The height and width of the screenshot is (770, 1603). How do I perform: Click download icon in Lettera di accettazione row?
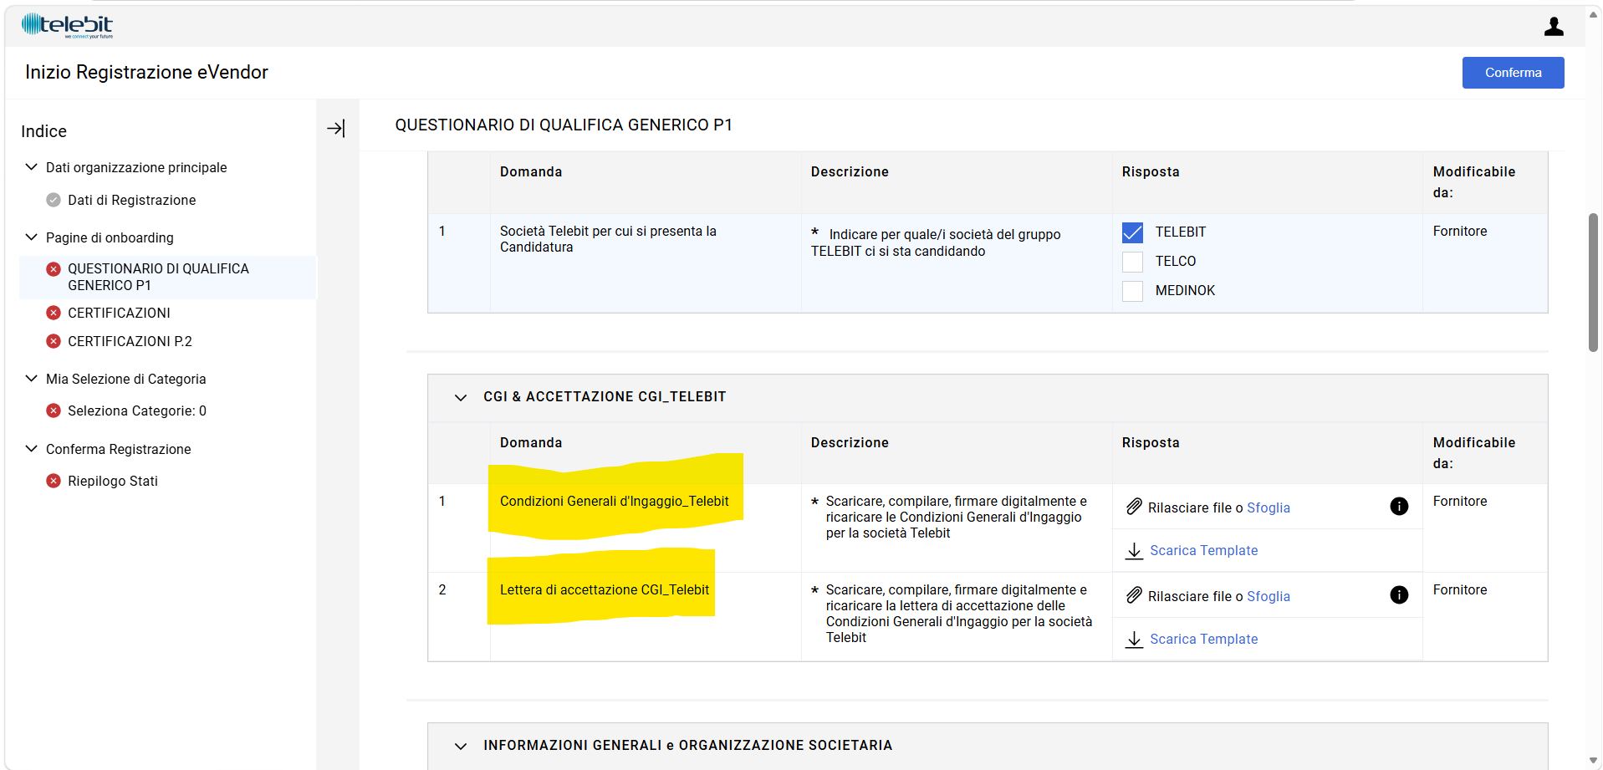pyautogui.click(x=1135, y=639)
